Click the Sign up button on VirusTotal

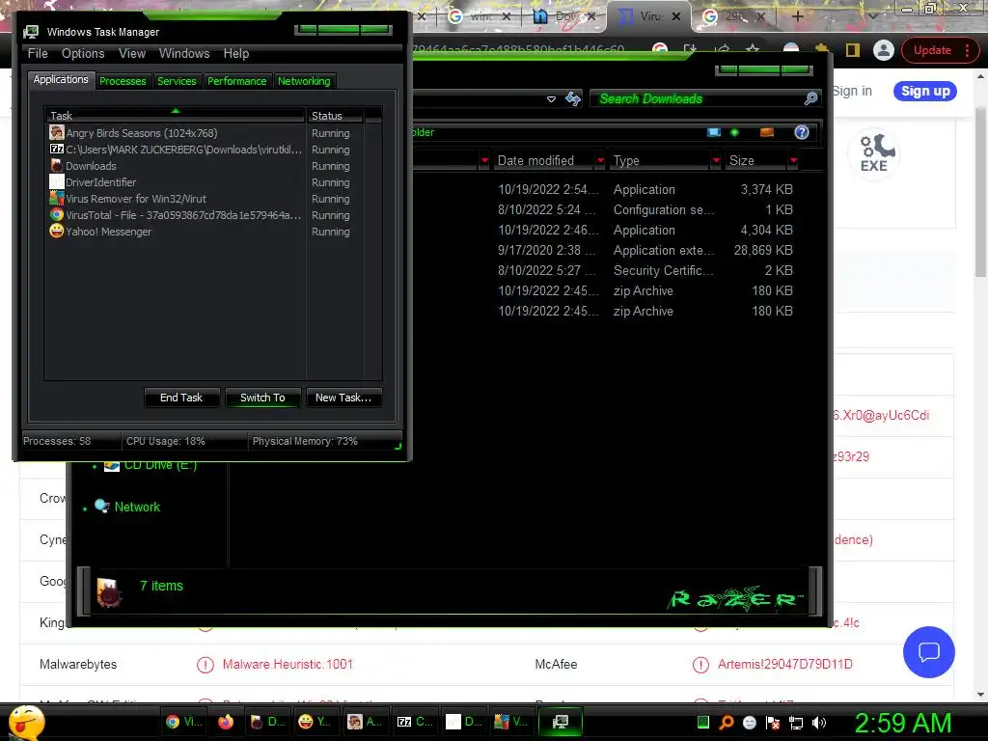925,91
